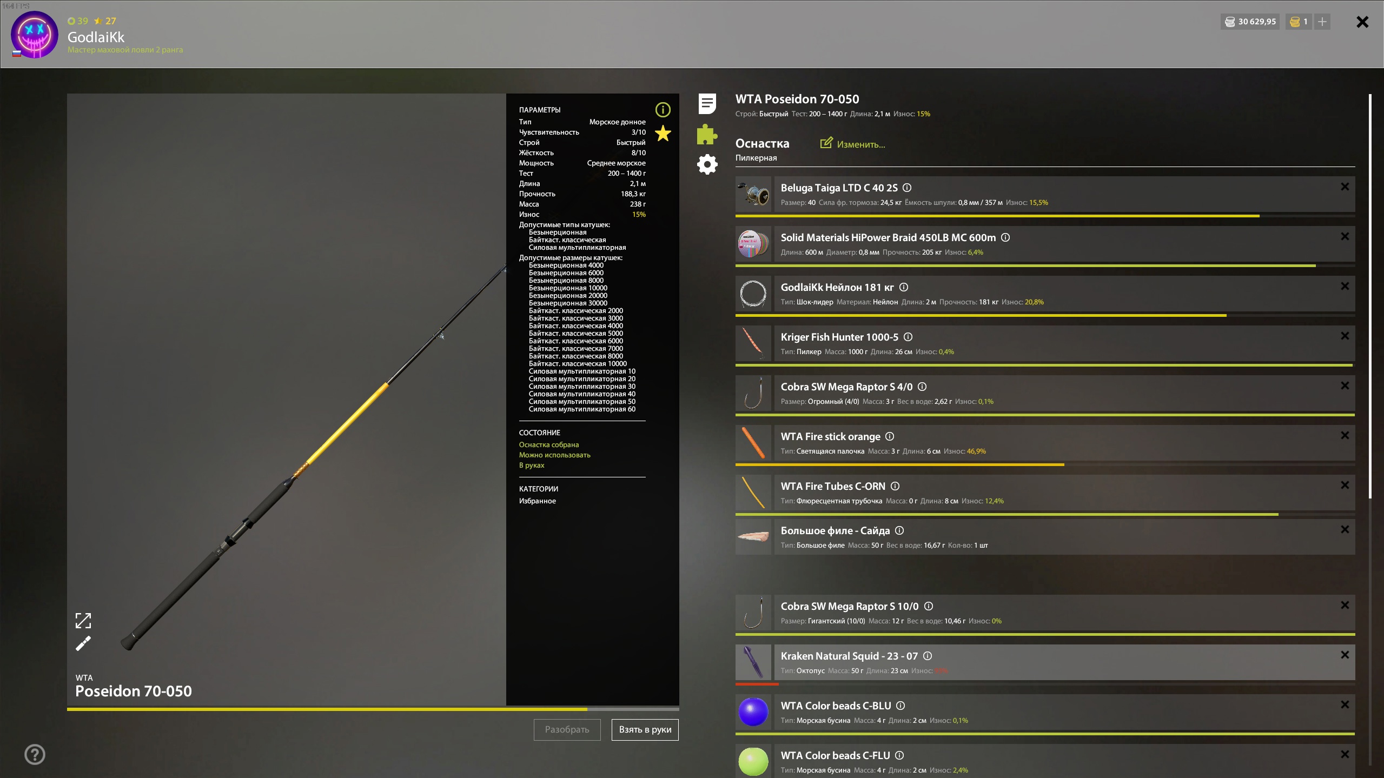Image resolution: width=1384 pixels, height=778 pixels.
Task: Click the HiPower Braid line spool thumbnail
Action: click(x=753, y=244)
